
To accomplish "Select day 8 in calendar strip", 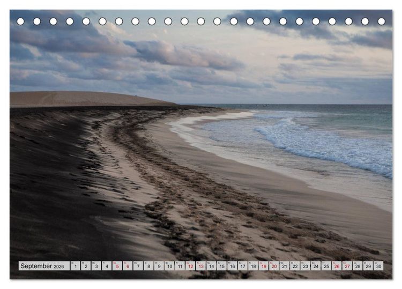I will pyautogui.click(x=148, y=265).
